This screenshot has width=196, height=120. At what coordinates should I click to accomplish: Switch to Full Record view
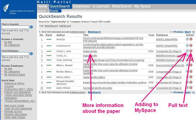coord(65,26)
